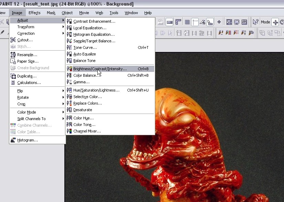284x202 pixels.
Task: Apply Auto Equalize
Action: (110, 54)
